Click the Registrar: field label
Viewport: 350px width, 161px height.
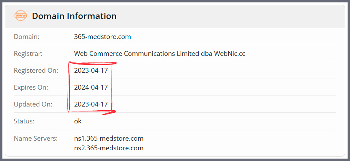click(x=28, y=53)
